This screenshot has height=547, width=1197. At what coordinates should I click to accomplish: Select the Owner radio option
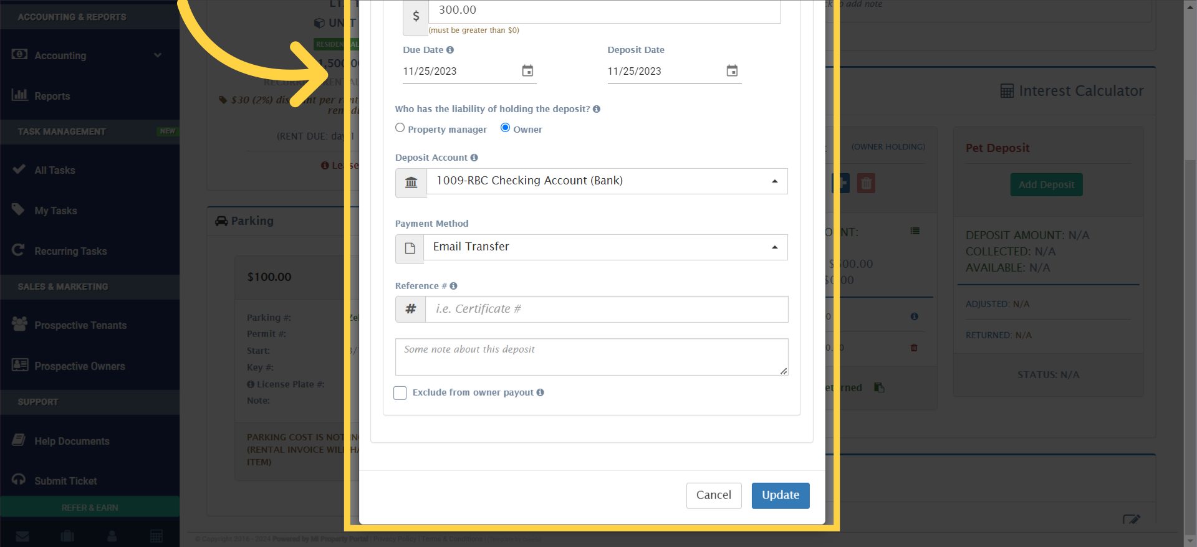[505, 128]
